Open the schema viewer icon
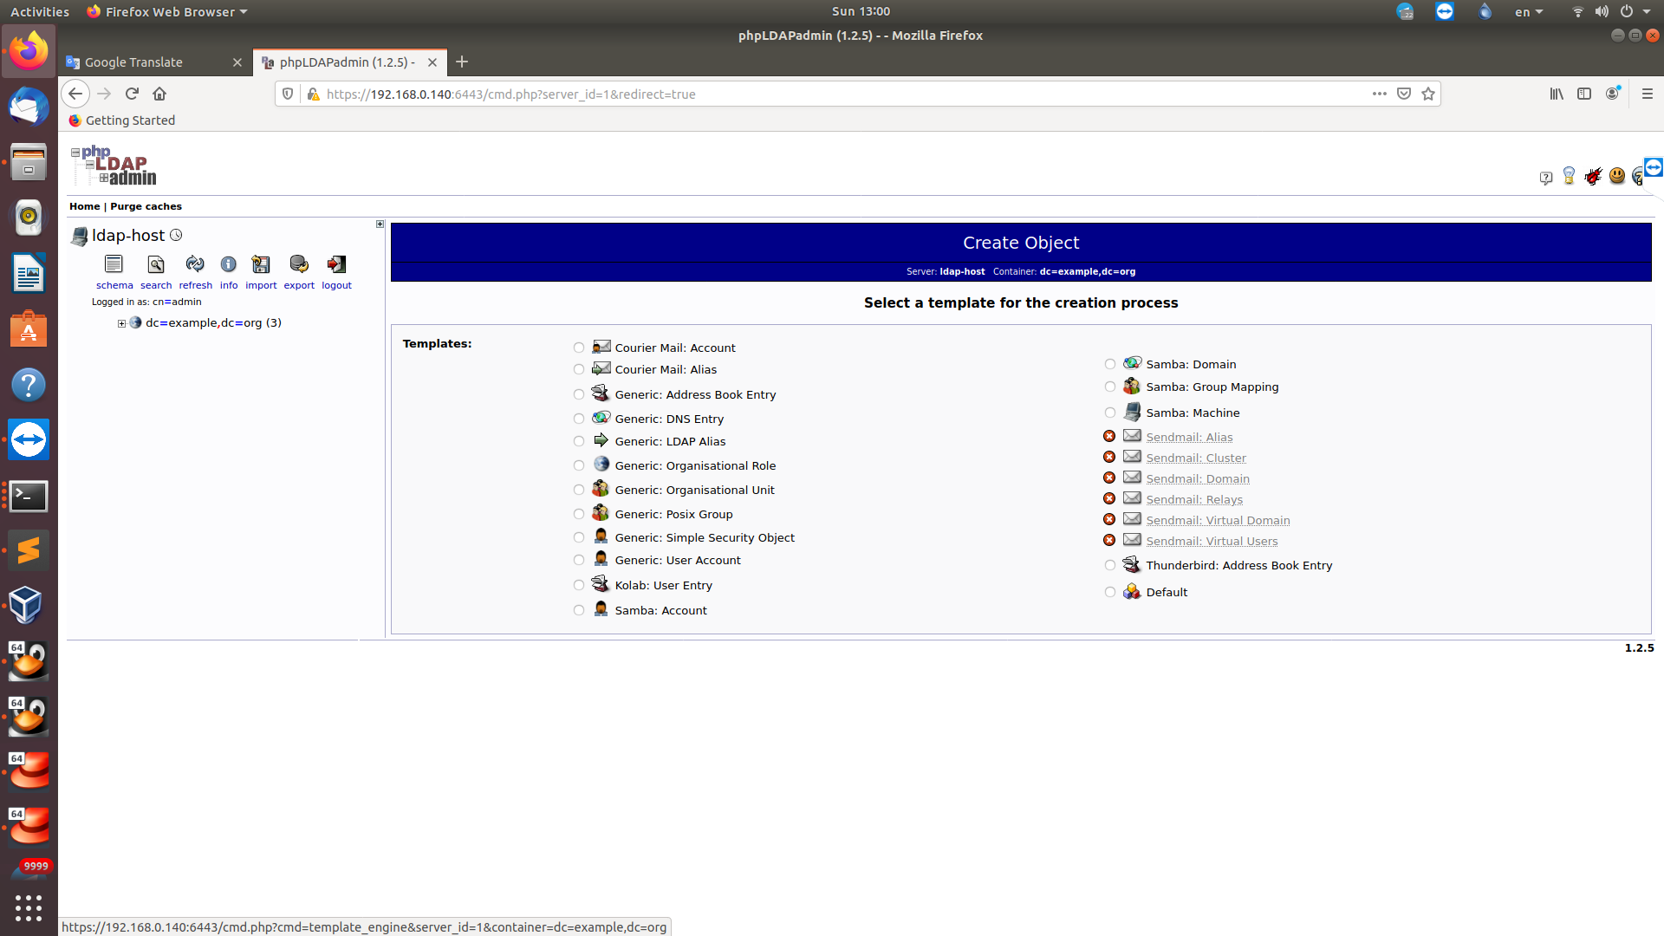The width and height of the screenshot is (1664, 936). [x=114, y=264]
